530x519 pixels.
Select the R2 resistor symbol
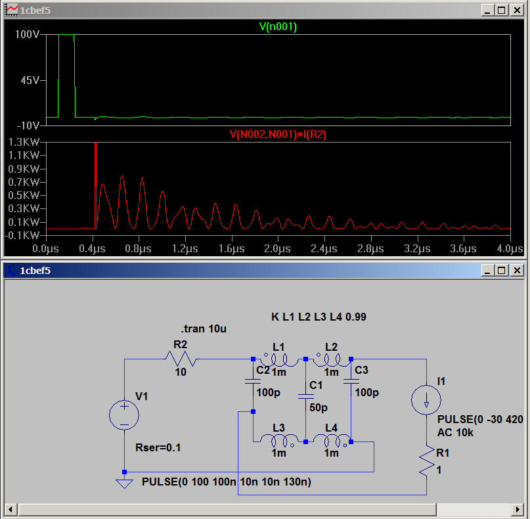point(181,359)
